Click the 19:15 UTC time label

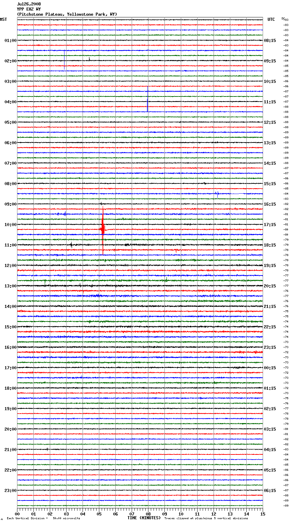(x=270, y=266)
